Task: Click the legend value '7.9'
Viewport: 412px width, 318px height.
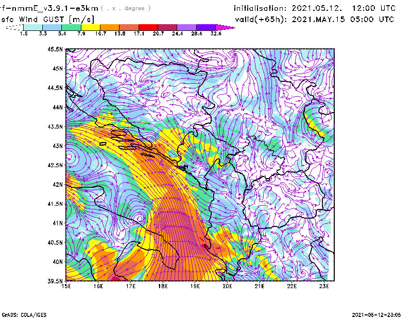Action: 81,33
